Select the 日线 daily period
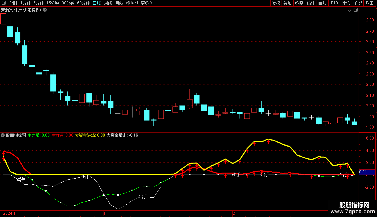 (97, 3)
